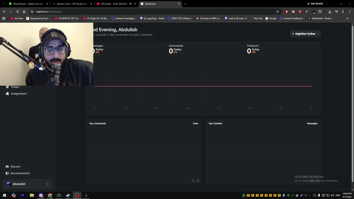Close the Dashboard browser tab
The width and height of the screenshot is (354, 199).
pyautogui.click(x=179, y=4)
